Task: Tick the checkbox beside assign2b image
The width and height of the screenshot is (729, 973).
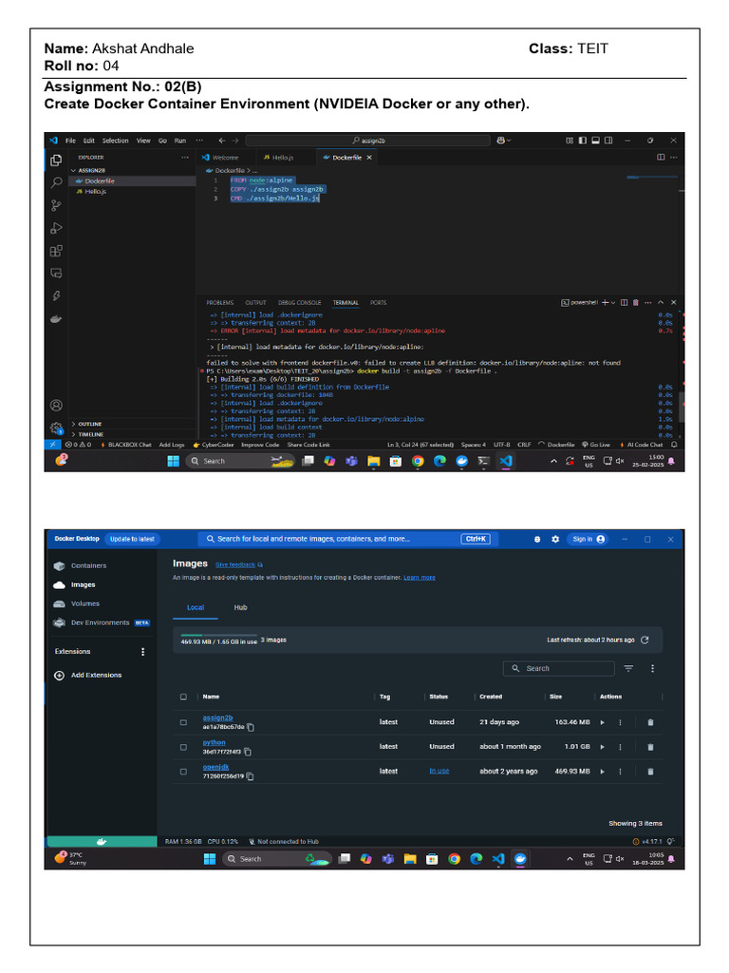Action: pos(183,722)
